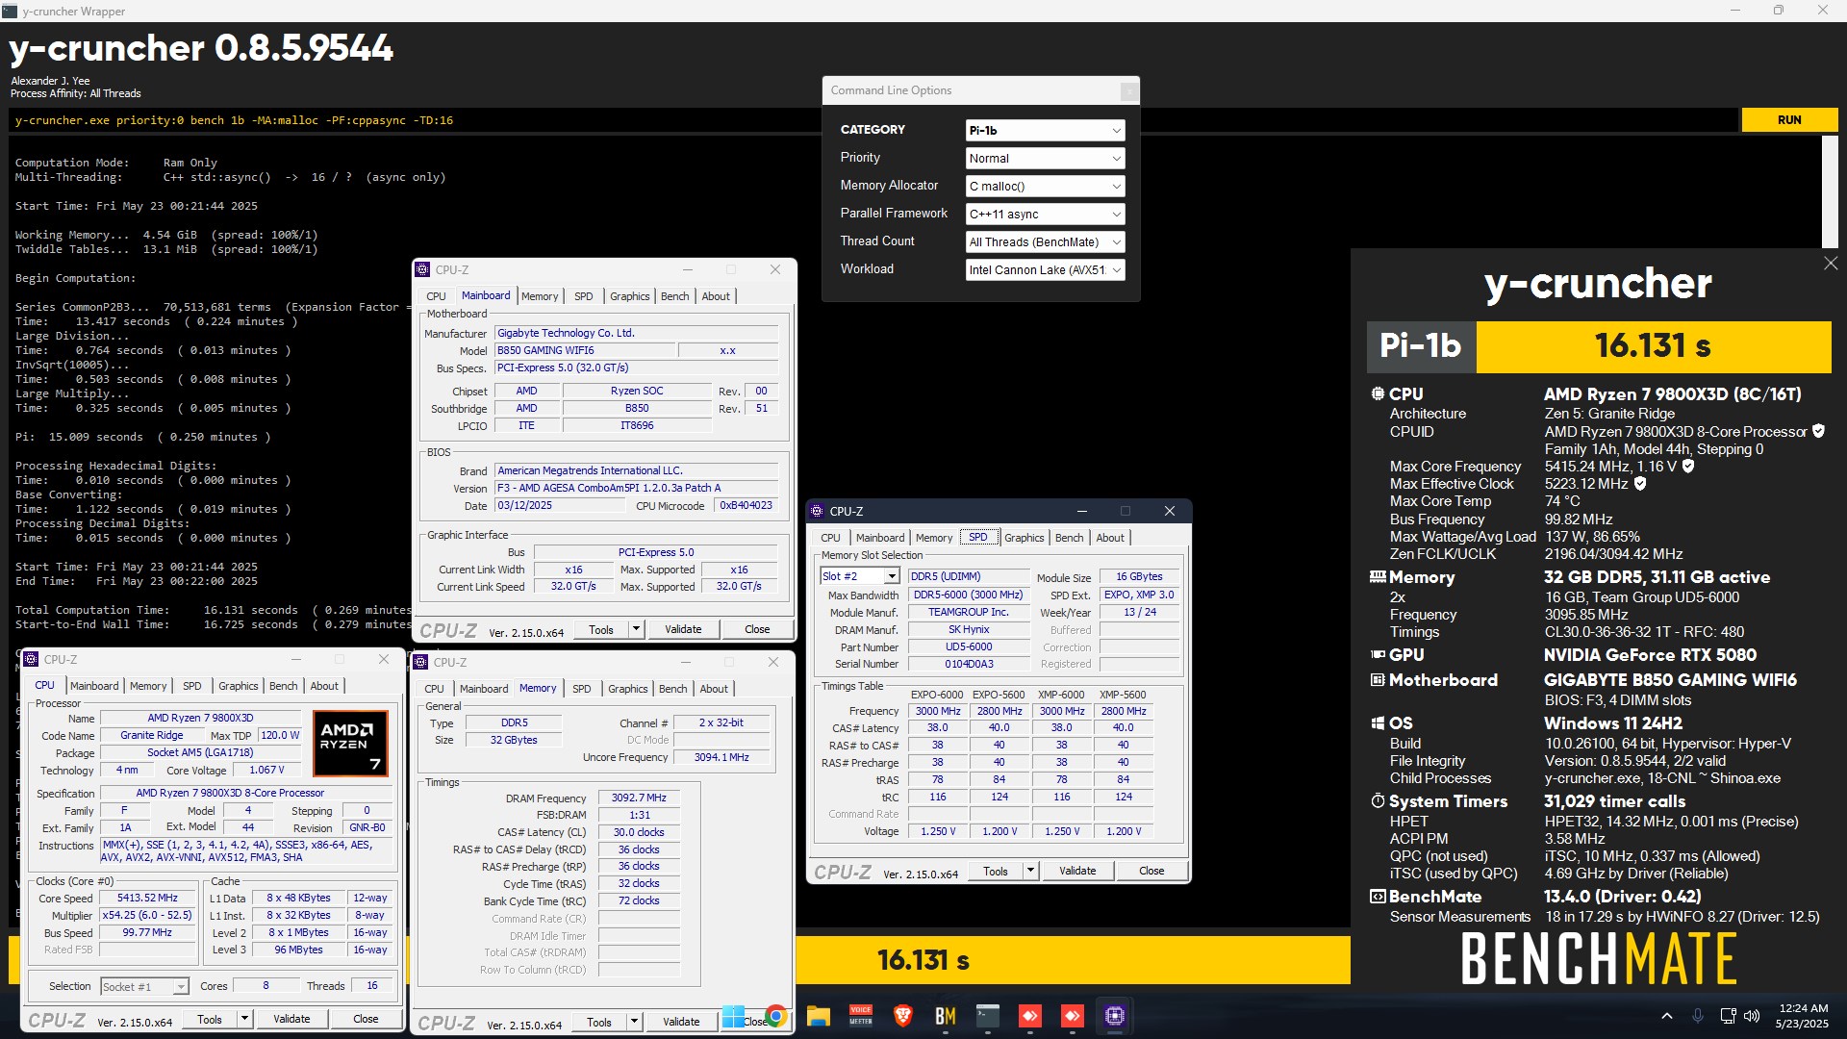
Task: Open the Slot #2 memory slot selector
Action: coord(860,576)
